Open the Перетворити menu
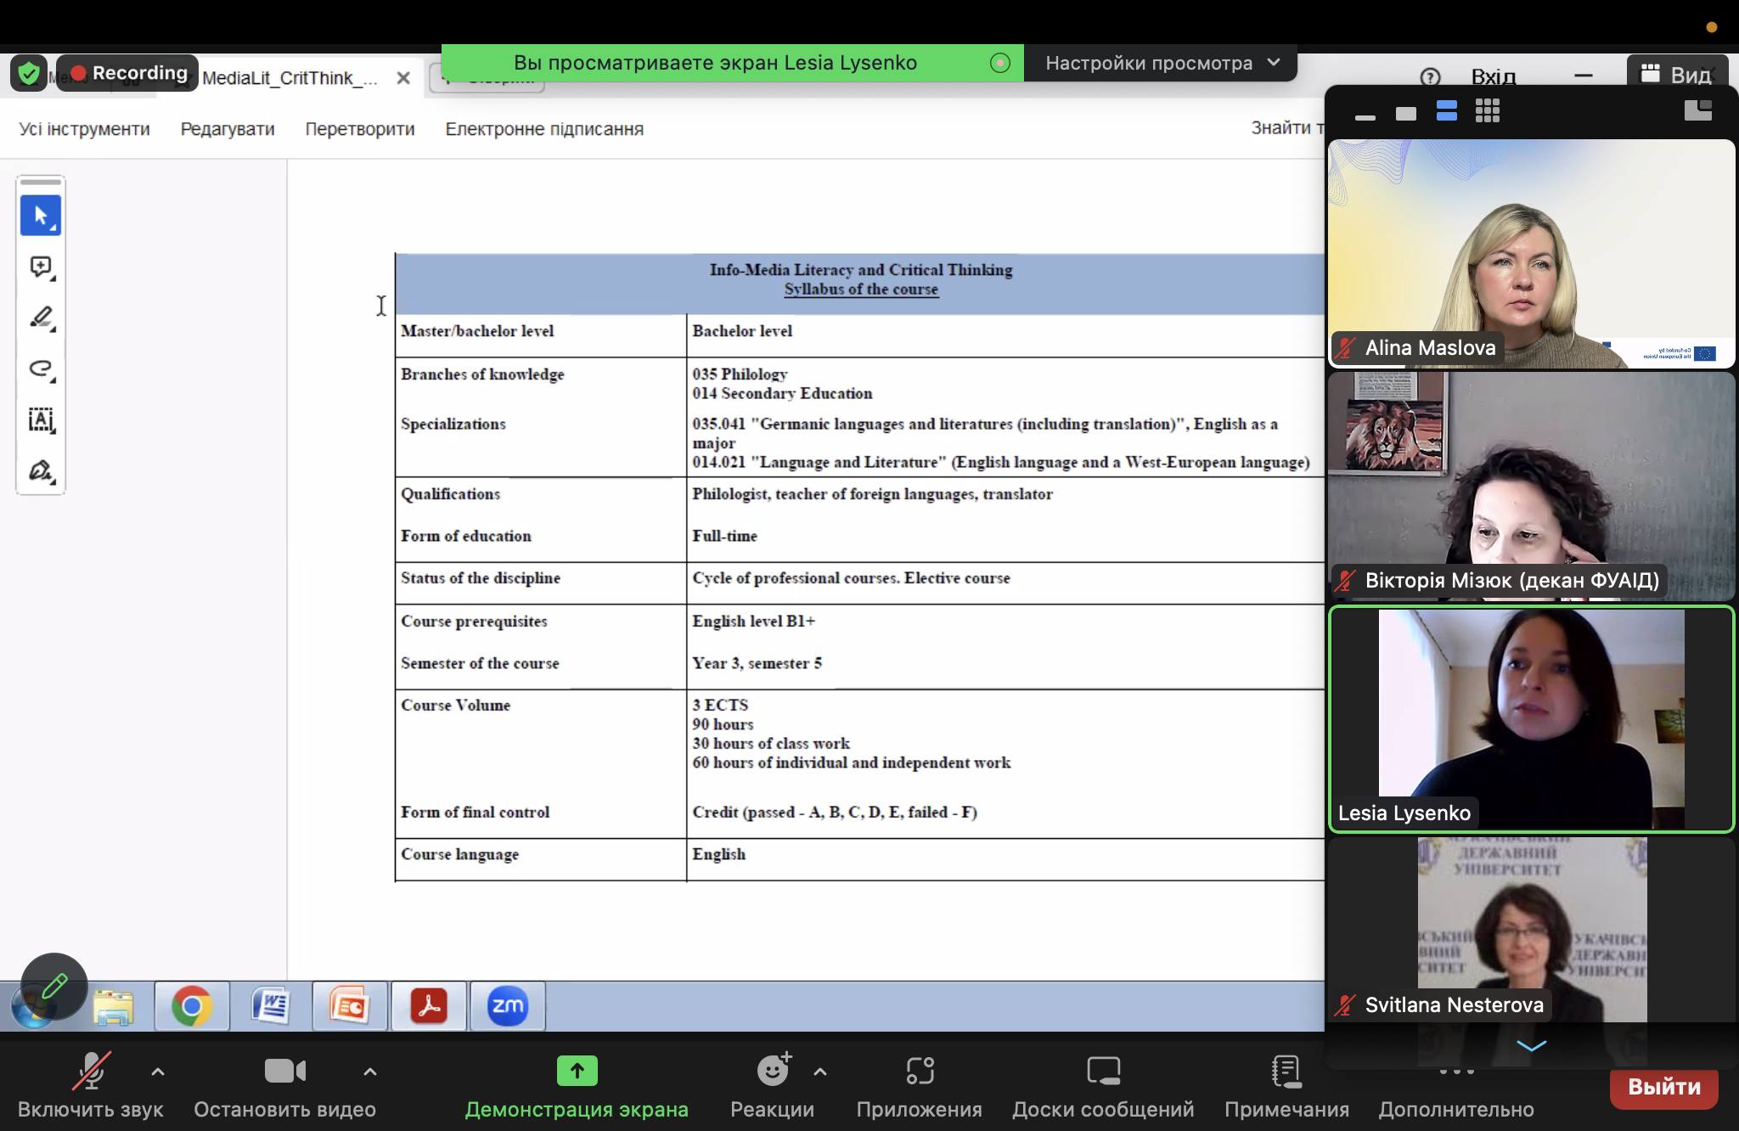 pos(360,129)
